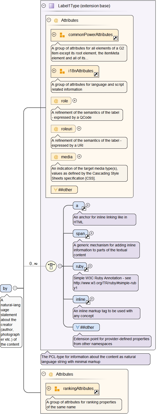Click the i18nAttributes link arrow icon
The height and width of the screenshot is (414, 162).
pyautogui.click(x=96, y=75)
